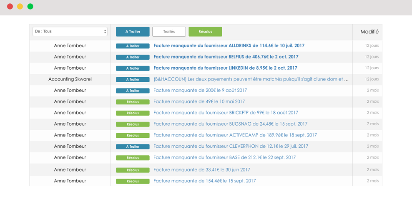Viewport: 412px width, 202px height.
Task: Select 'Anne Tombeur' on the CLEVERPHON row
Action: click(70, 146)
